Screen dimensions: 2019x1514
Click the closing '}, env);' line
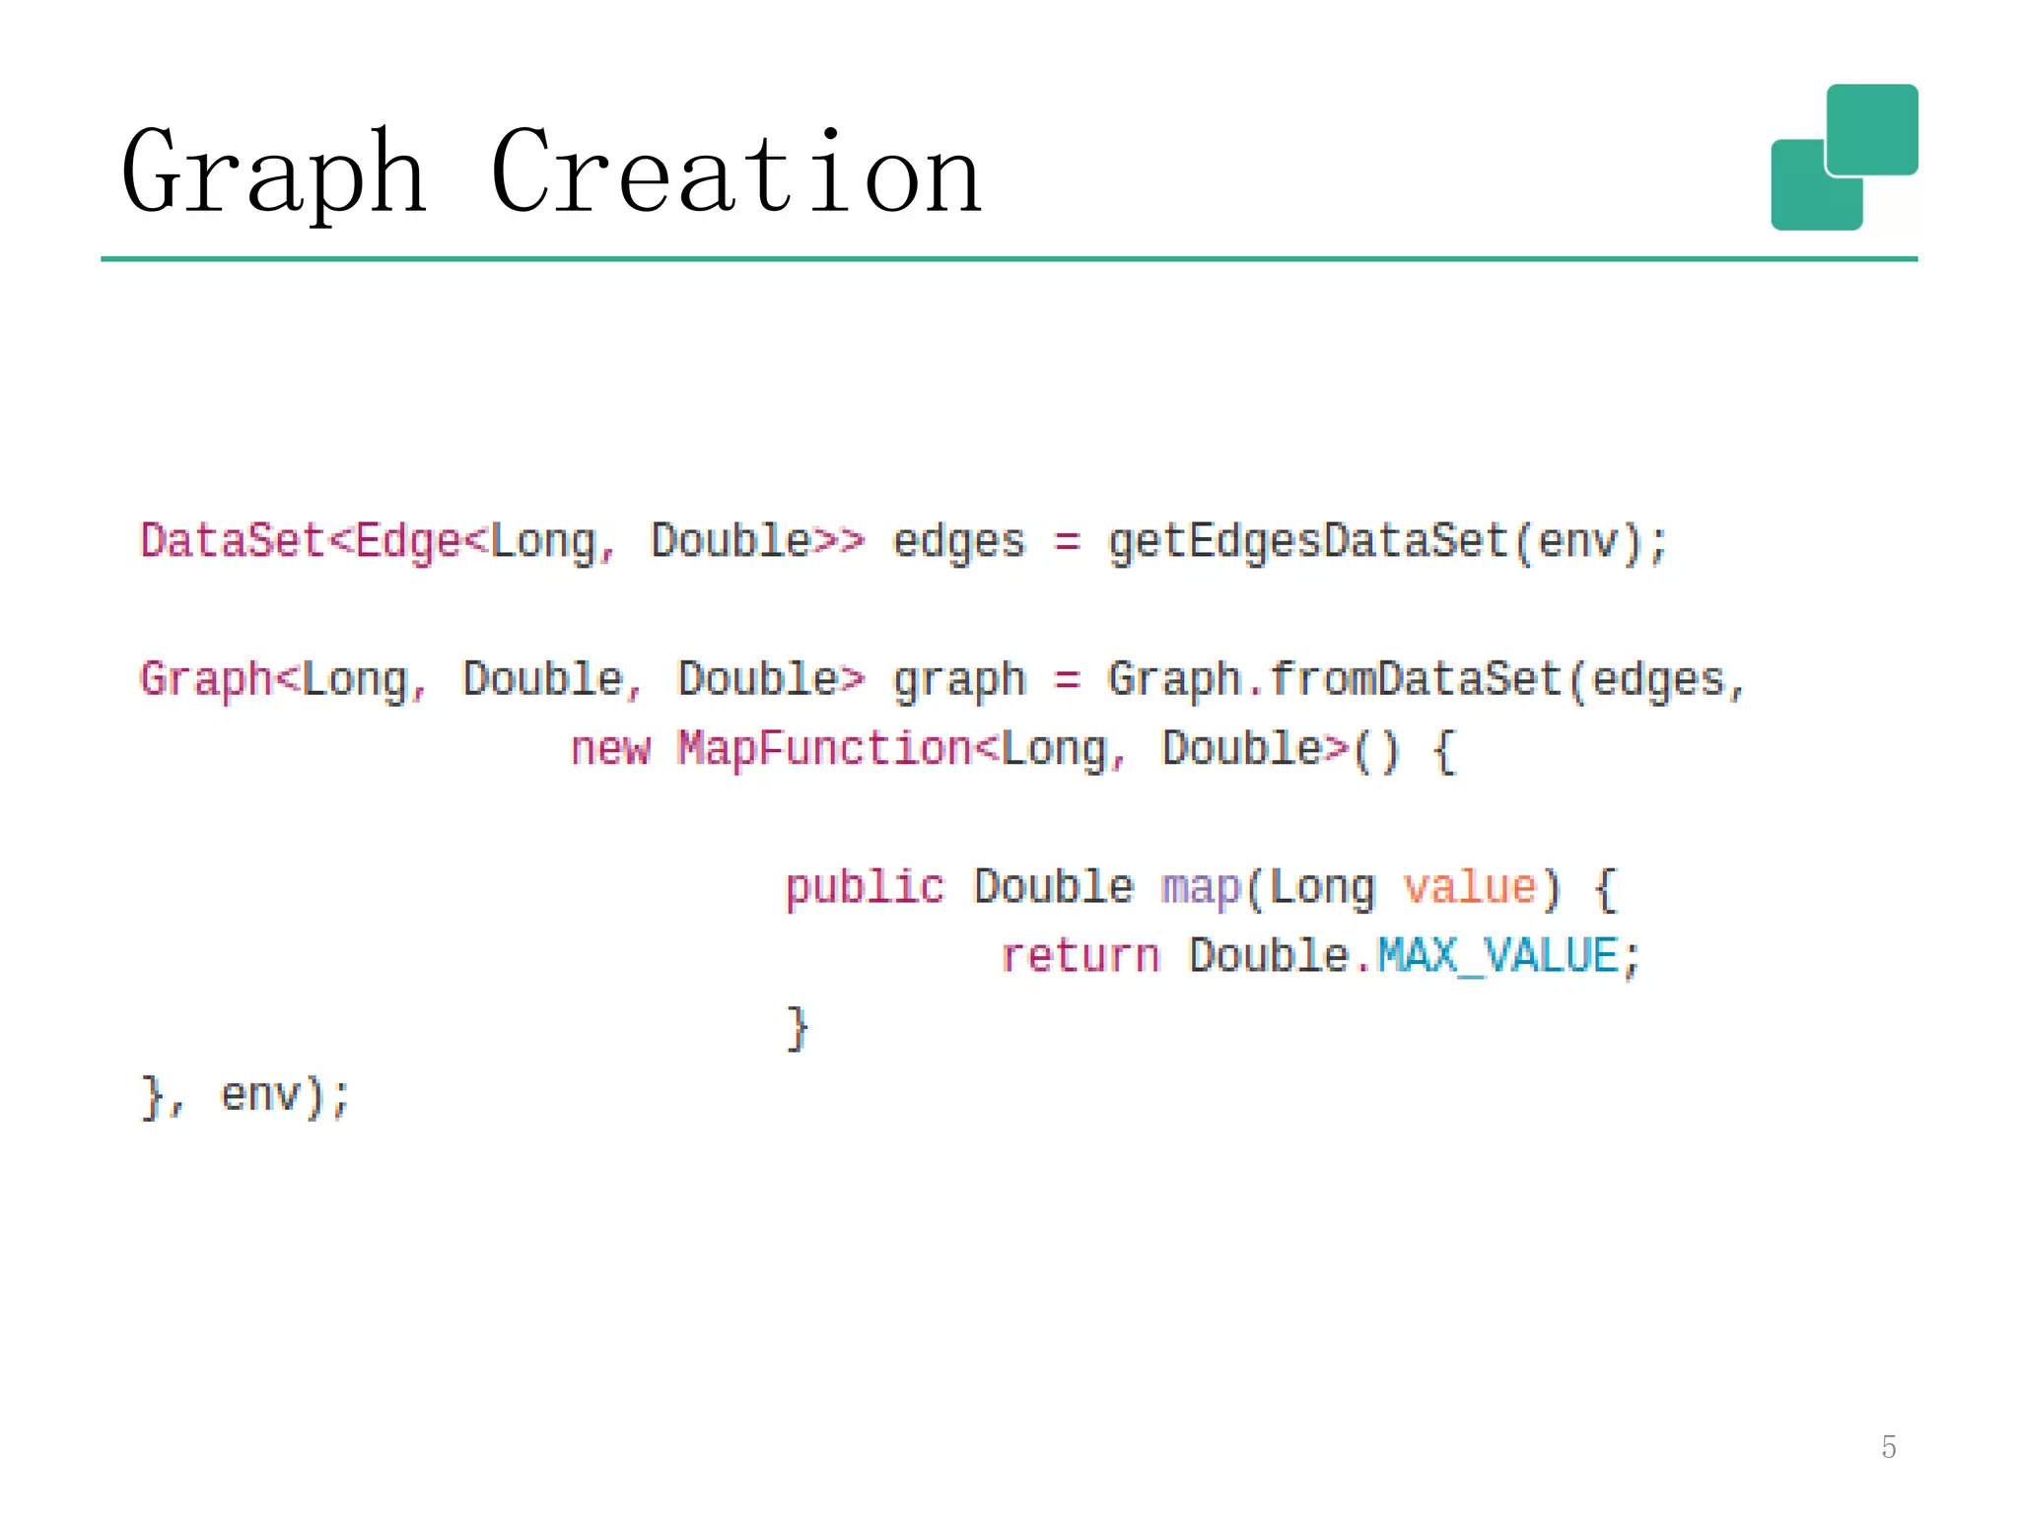245,1095
